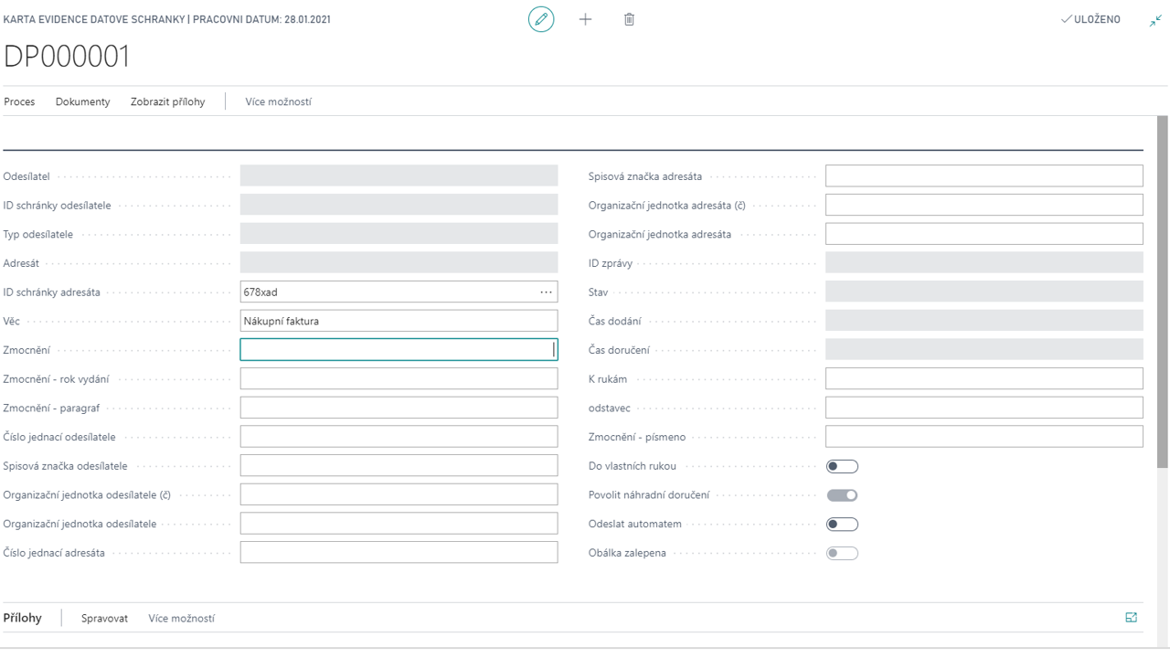Toggle the Obálka zalepena switch

[842, 553]
